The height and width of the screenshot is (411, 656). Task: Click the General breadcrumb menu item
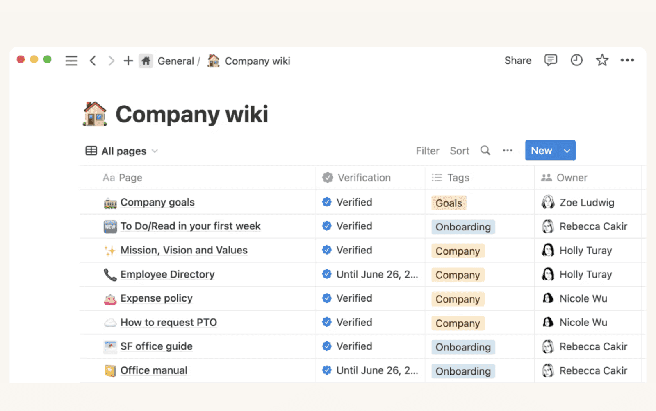click(x=176, y=61)
